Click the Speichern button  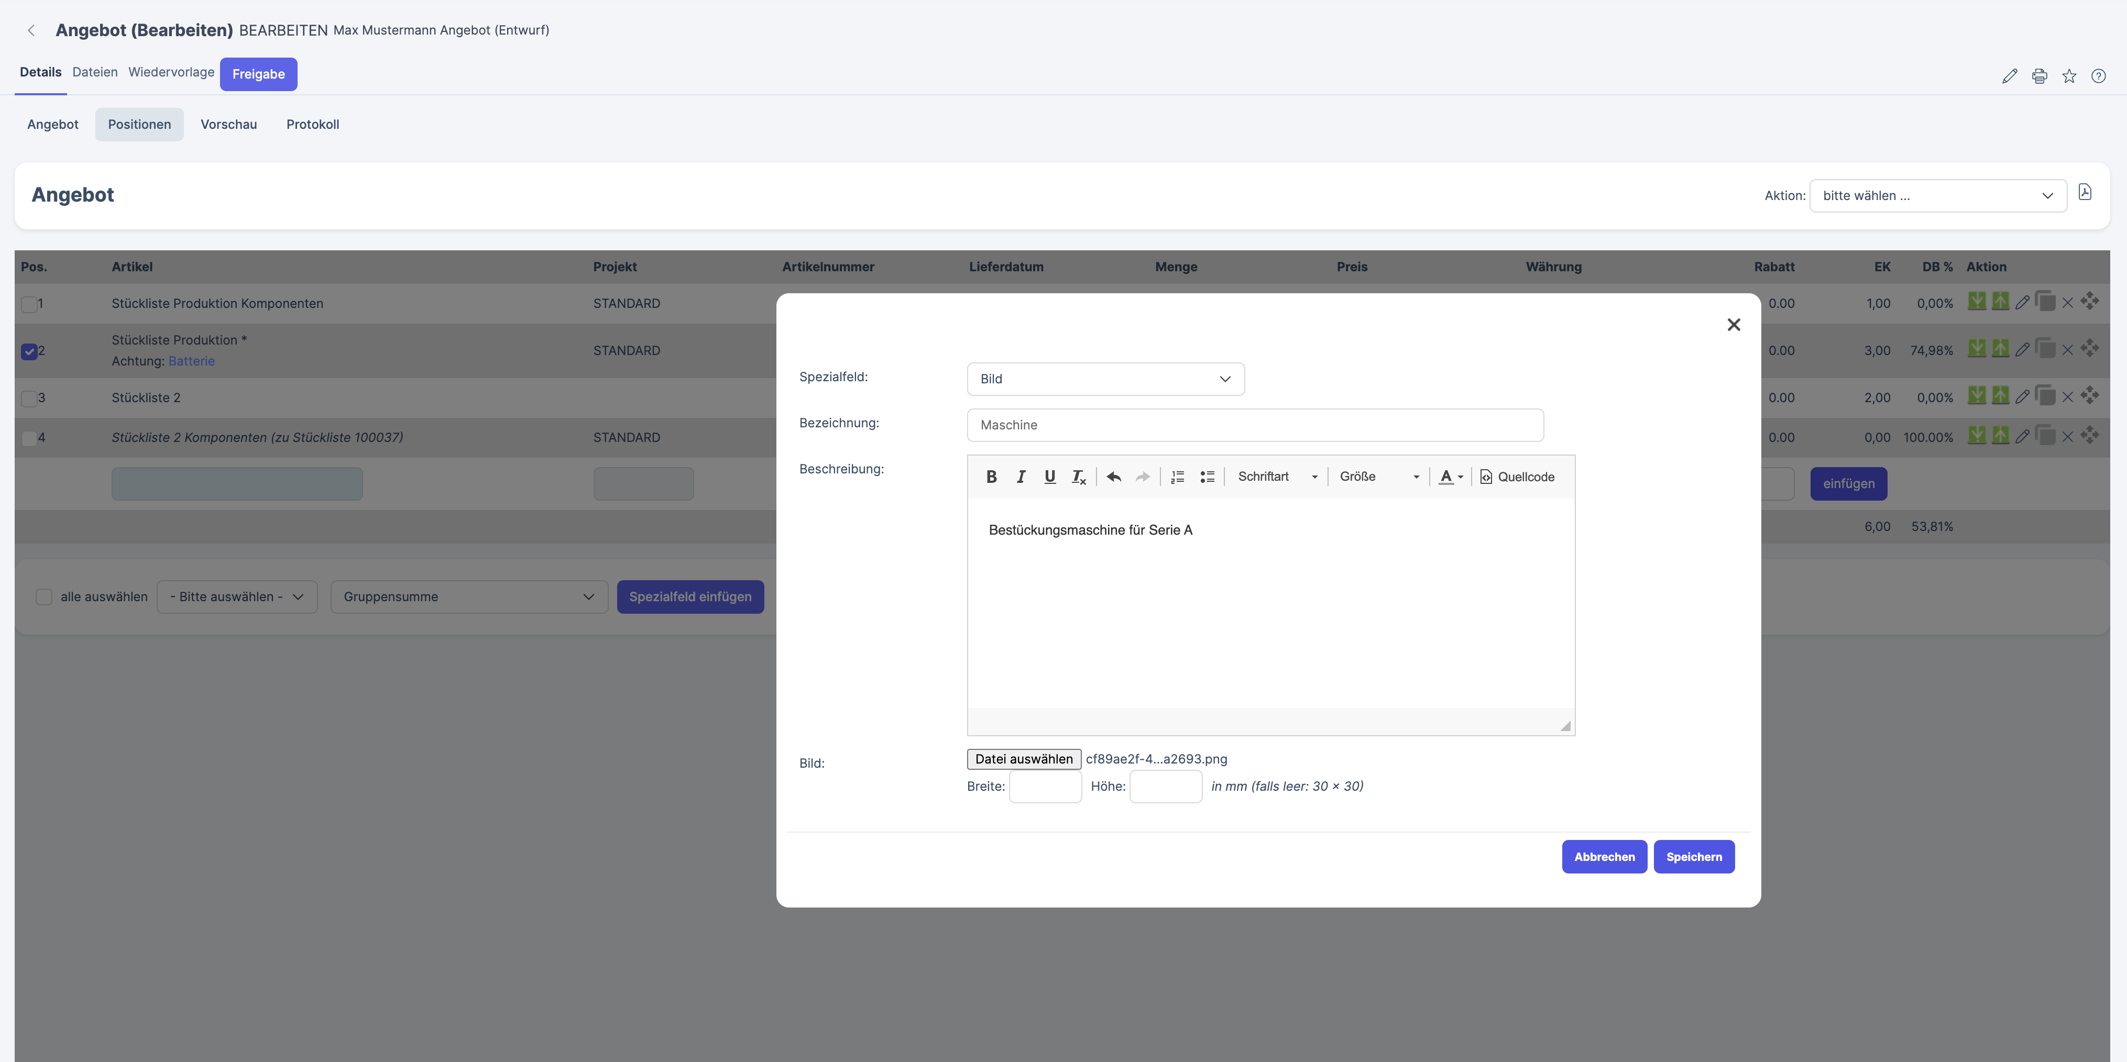1693,857
